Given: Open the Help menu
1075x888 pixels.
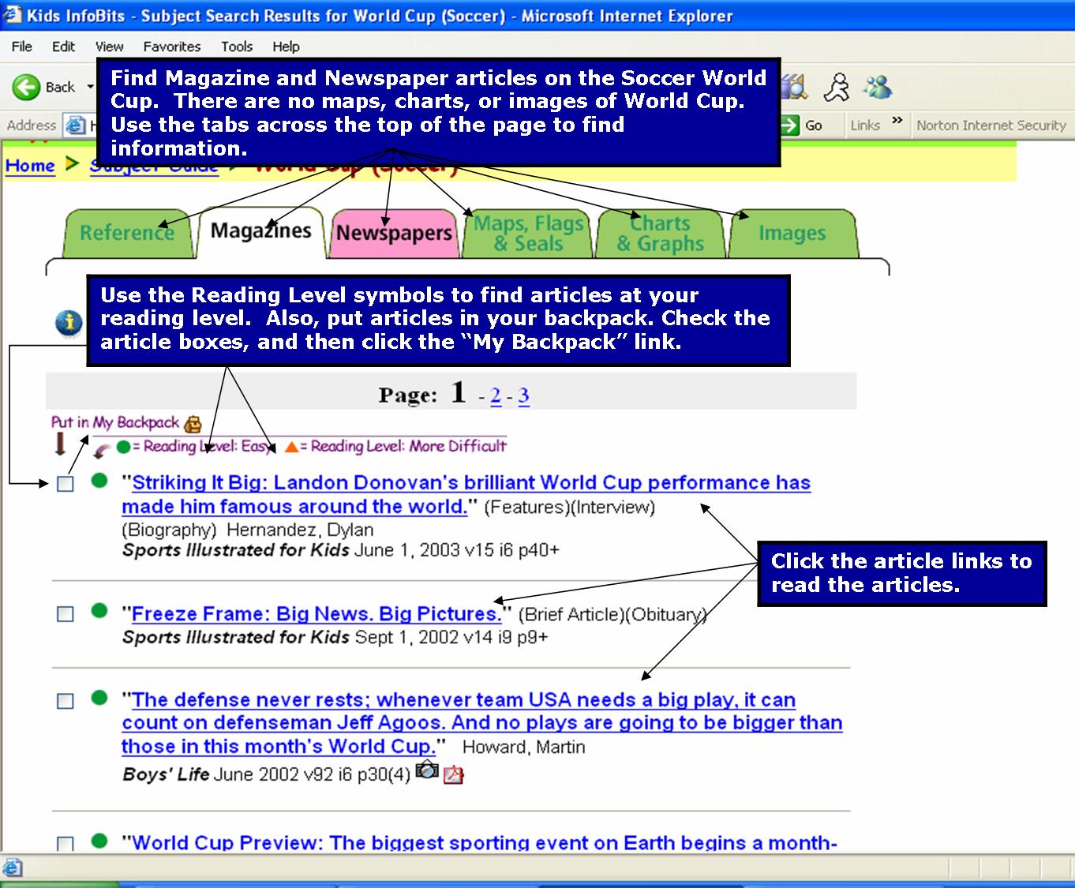Looking at the screenshot, I should pos(286,47).
